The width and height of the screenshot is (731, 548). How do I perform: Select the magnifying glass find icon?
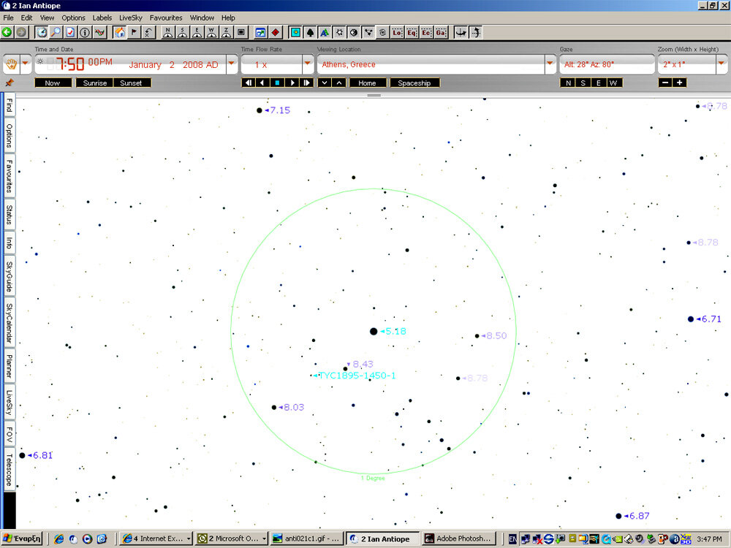[56, 32]
